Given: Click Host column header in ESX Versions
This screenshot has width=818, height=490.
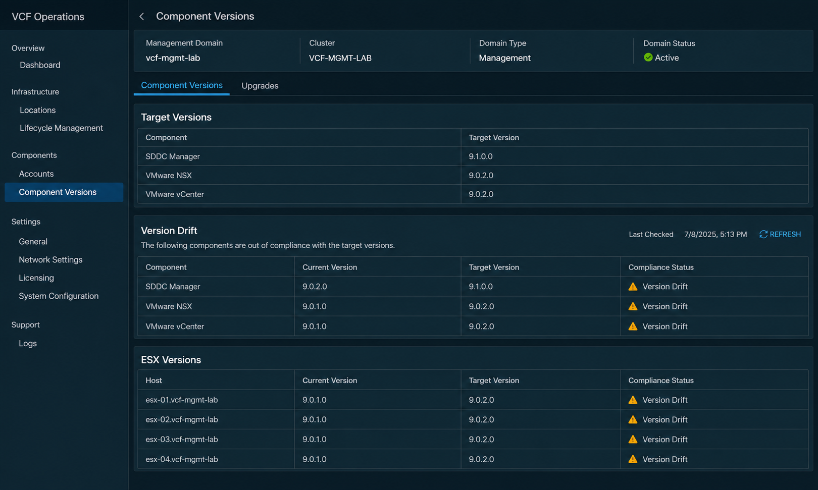Looking at the screenshot, I should pos(154,380).
